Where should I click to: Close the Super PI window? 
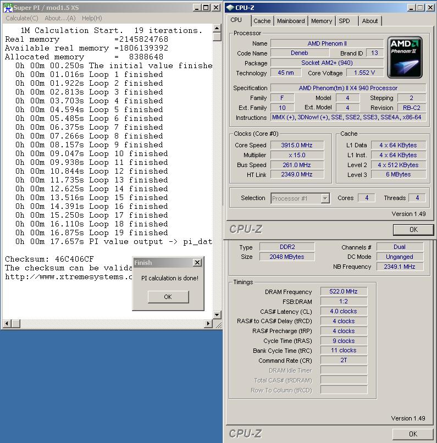tap(216, 8)
